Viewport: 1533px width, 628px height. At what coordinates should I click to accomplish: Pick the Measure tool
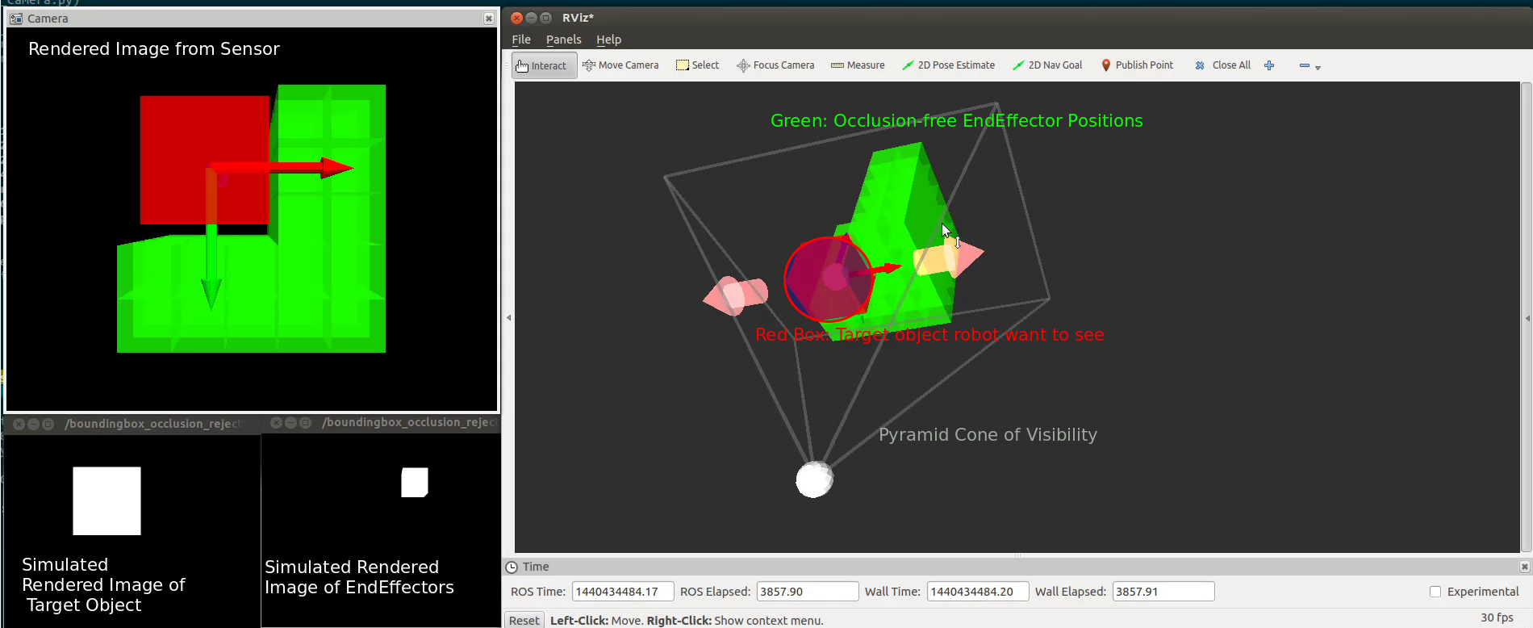(858, 65)
